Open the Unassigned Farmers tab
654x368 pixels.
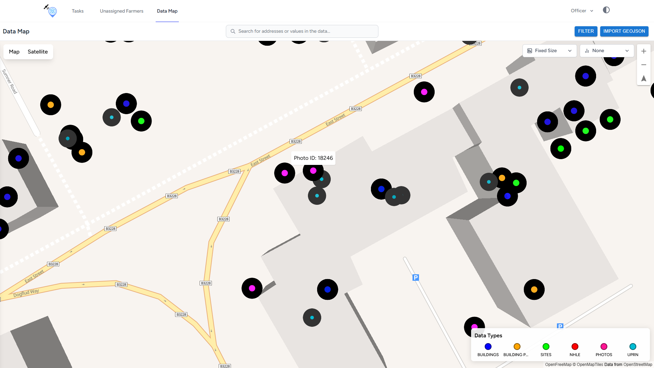[x=122, y=11]
